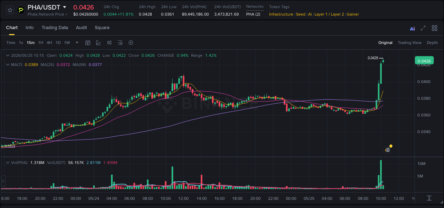Change candlestick chart style icon
This screenshot has height=208, width=444.
[x=109, y=43]
